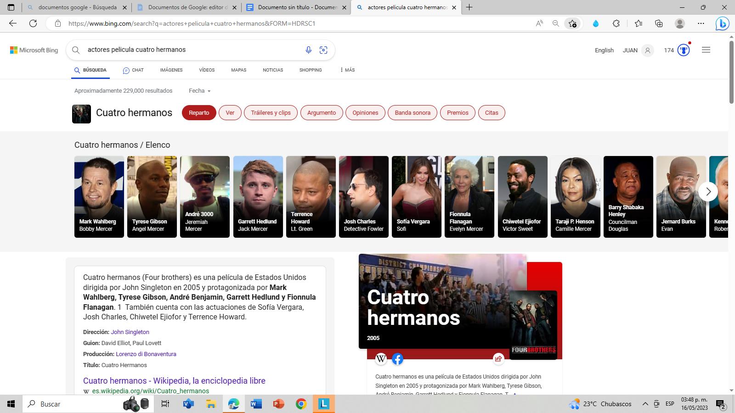Open JUAN account avatar icon
The image size is (735, 413).
coord(648,50)
